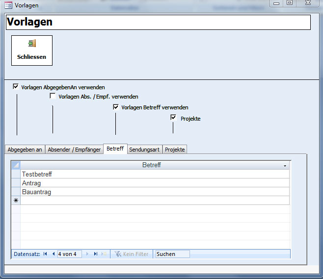Select all records via datasheet corner box

click(16, 165)
